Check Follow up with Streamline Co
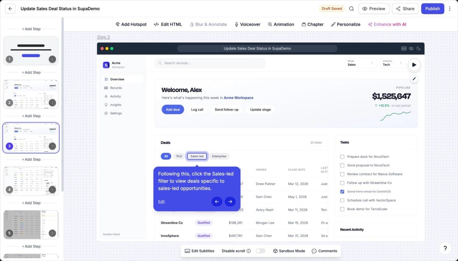Viewport: 458px width, 261px height. click(x=342, y=183)
